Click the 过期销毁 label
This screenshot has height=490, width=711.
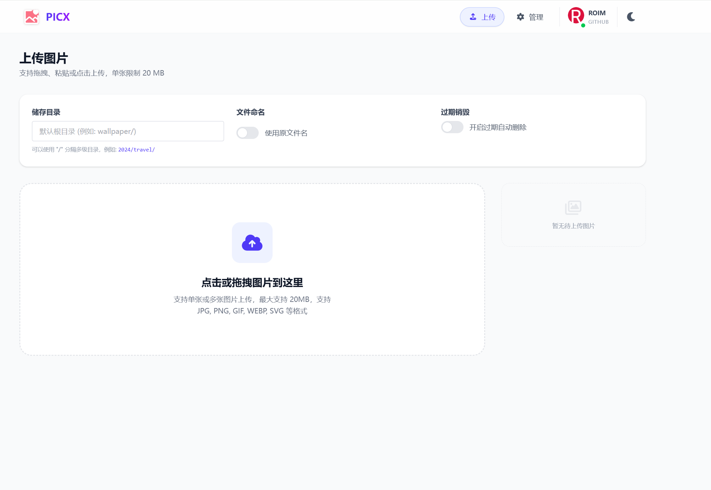[455, 112]
